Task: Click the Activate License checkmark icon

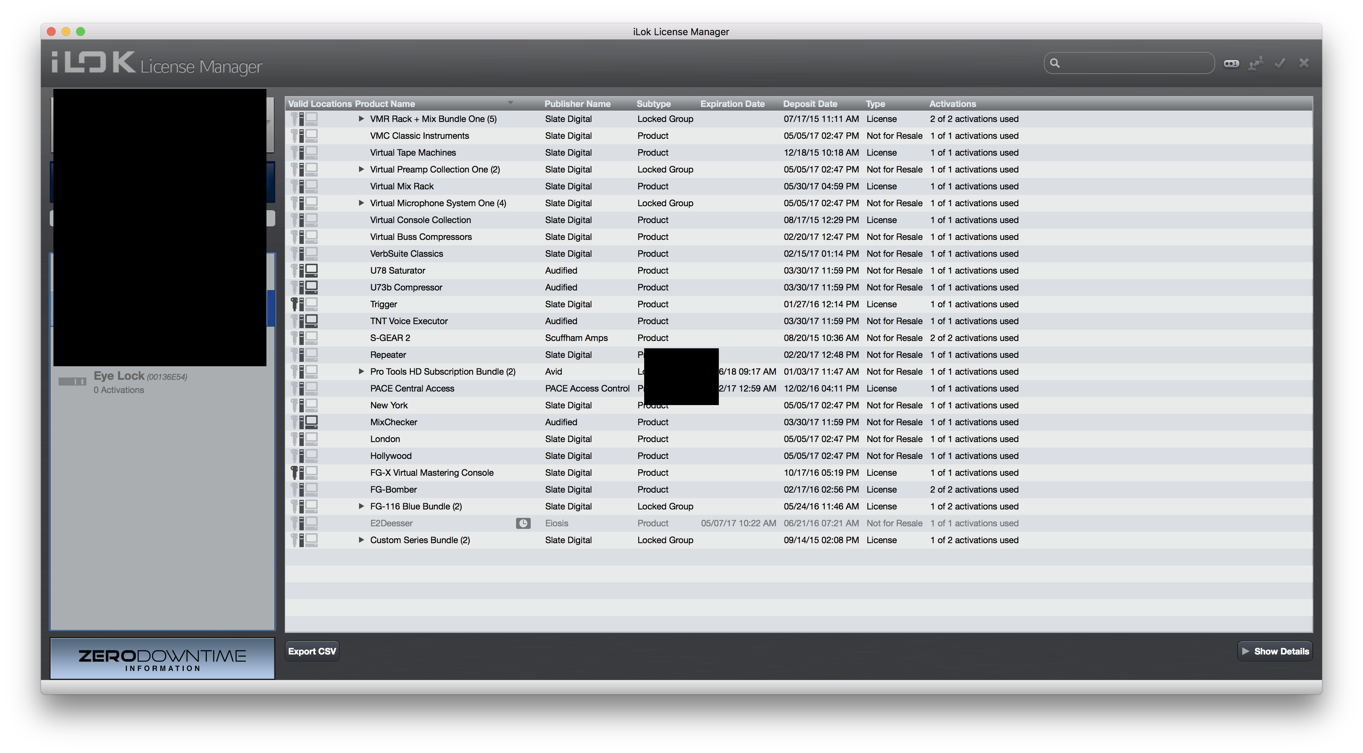Action: coord(1280,64)
